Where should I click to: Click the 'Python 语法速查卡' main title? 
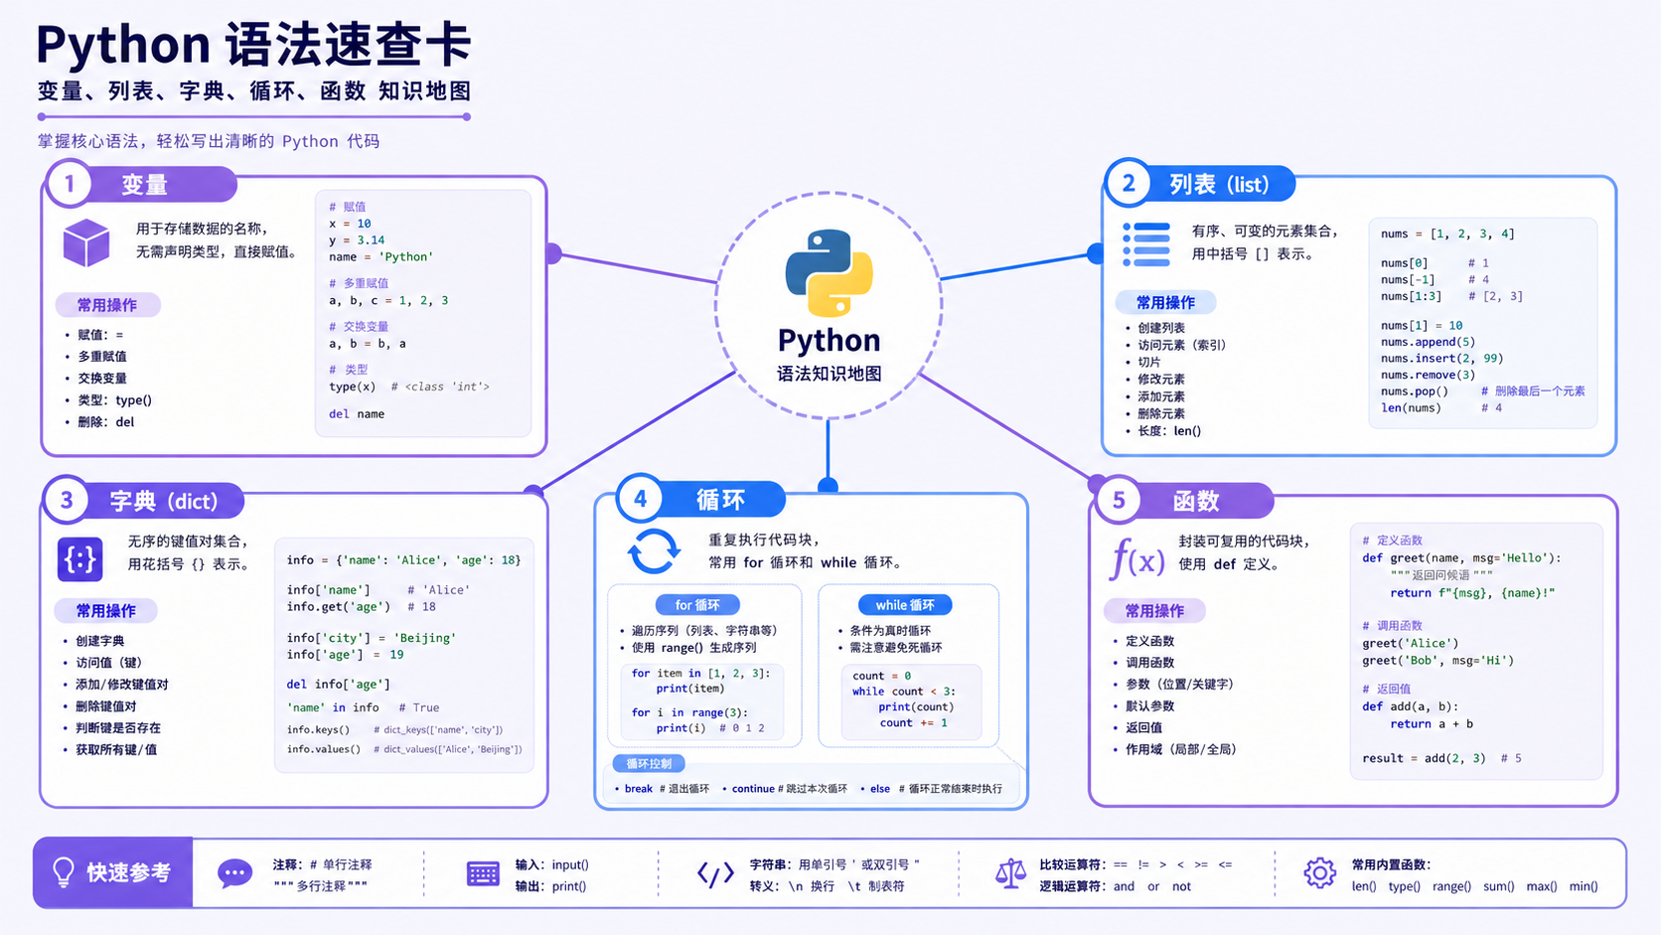click(254, 45)
